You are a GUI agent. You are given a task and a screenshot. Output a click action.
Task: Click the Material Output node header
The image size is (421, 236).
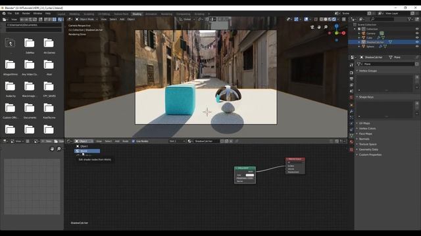pyautogui.click(x=295, y=159)
